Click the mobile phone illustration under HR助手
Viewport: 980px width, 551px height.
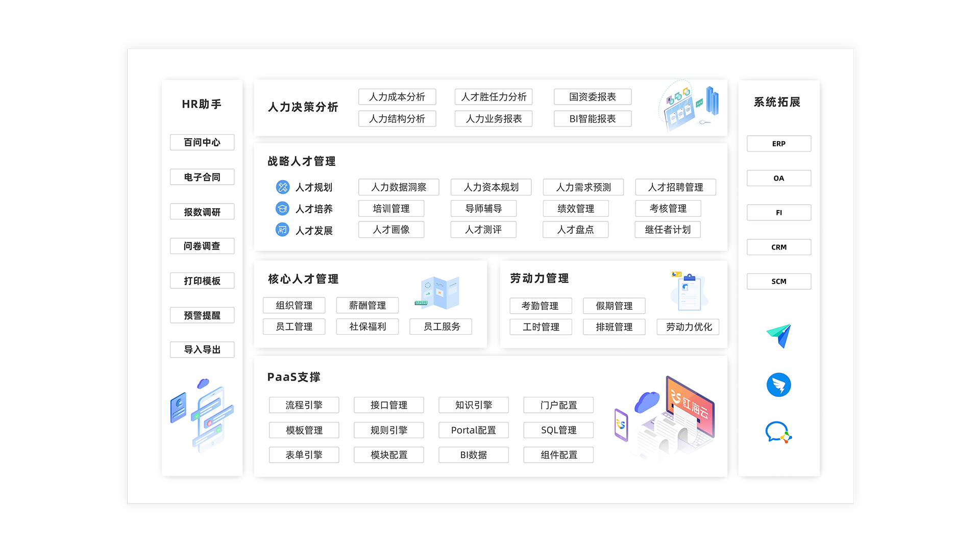point(202,416)
